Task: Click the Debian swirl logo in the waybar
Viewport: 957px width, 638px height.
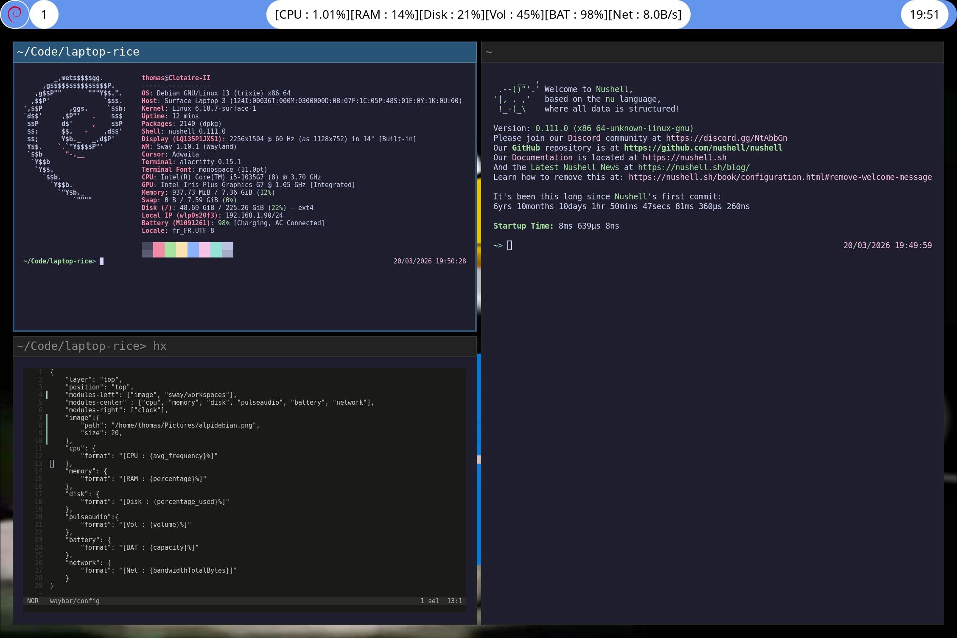Action: [15, 14]
